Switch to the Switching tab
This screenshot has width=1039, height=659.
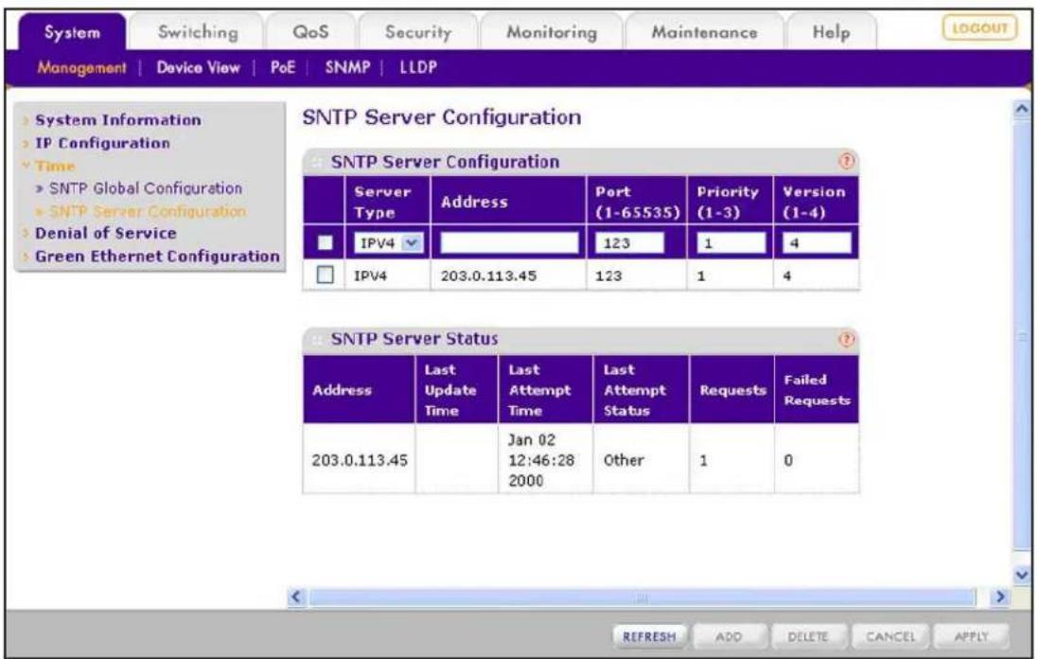(198, 32)
